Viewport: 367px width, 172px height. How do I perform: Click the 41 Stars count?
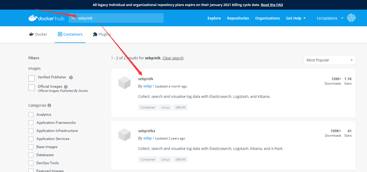click(x=348, y=133)
